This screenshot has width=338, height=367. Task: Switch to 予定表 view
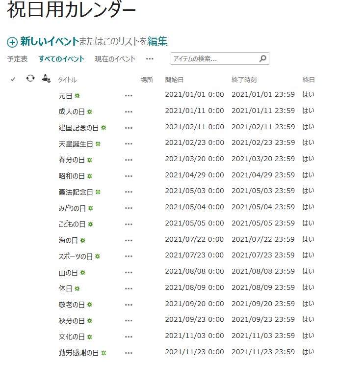[17, 59]
